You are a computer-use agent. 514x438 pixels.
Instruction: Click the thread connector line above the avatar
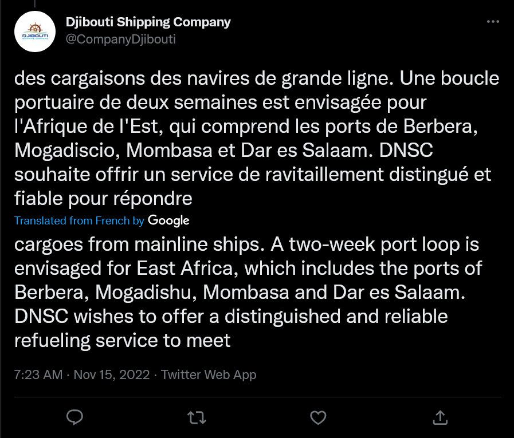(x=34, y=3)
